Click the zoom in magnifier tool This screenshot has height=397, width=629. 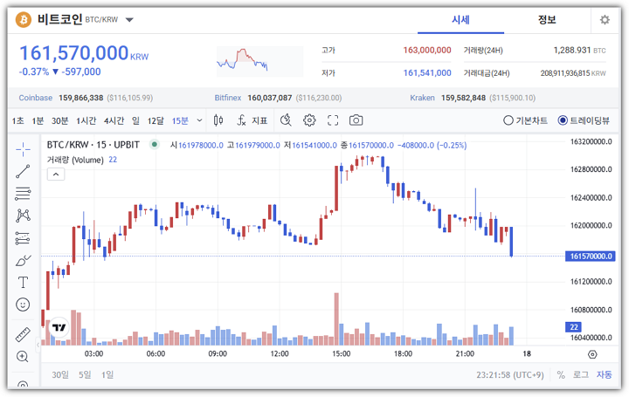tap(23, 357)
